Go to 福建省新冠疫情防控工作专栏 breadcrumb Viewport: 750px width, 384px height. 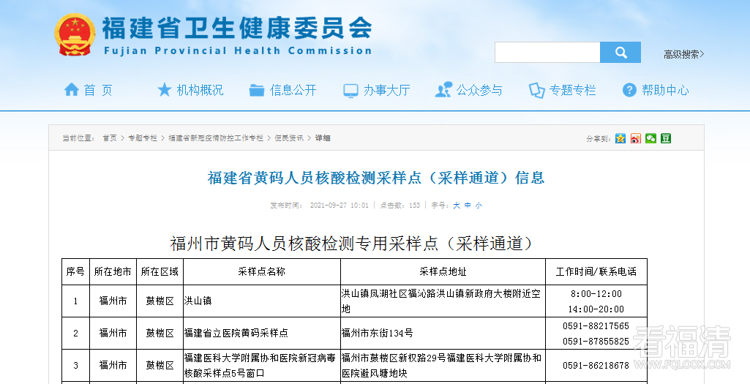point(216,138)
